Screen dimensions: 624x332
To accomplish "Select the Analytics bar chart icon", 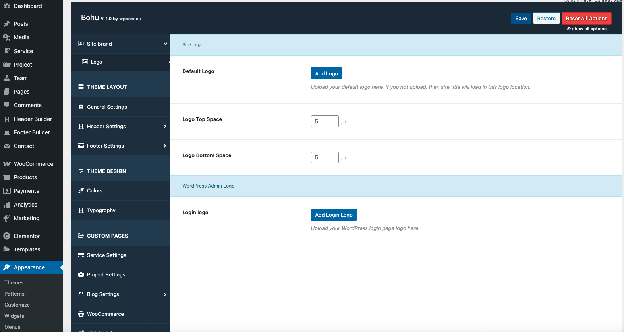I will 7,205.
